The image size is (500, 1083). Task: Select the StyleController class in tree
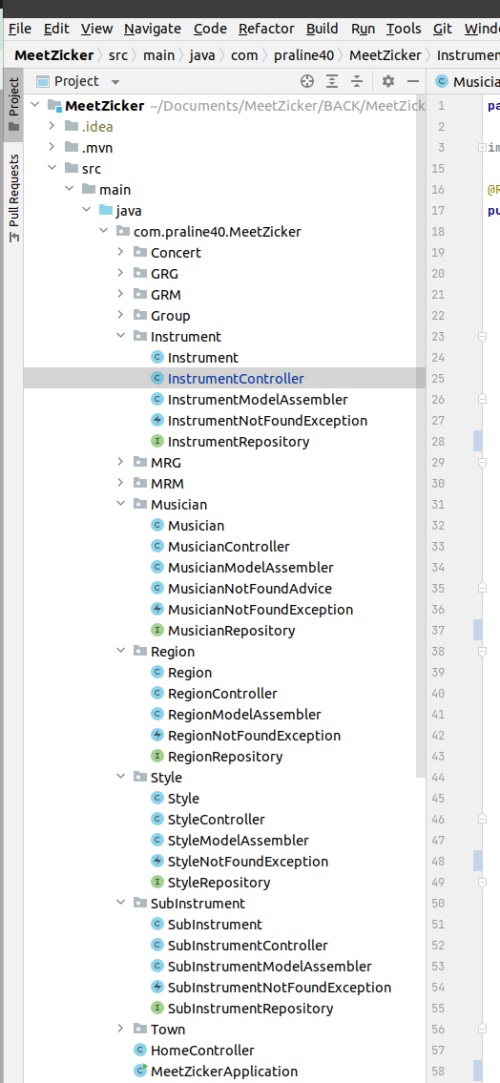coord(217,820)
